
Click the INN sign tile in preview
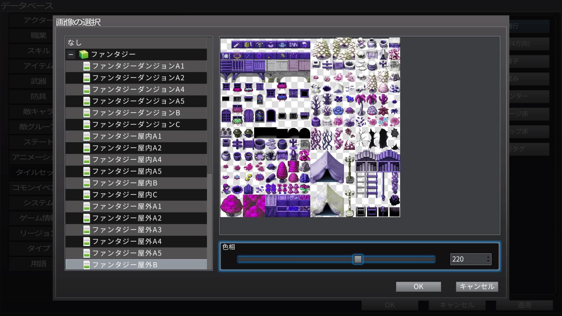(x=293, y=44)
